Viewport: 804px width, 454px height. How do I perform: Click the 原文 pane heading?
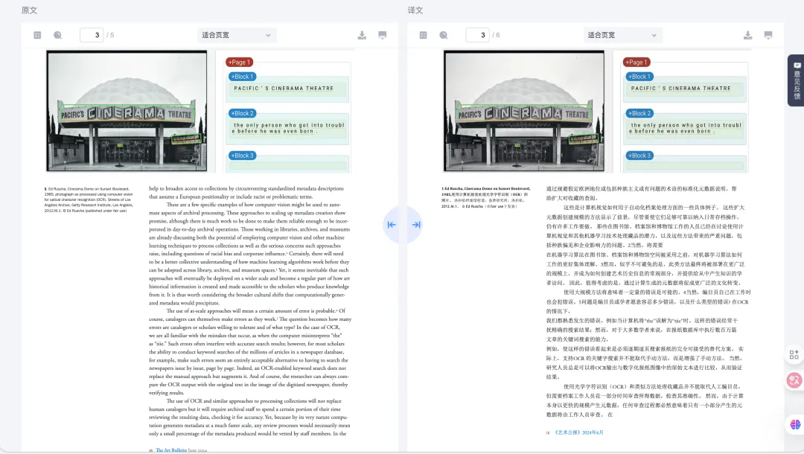coord(29,10)
